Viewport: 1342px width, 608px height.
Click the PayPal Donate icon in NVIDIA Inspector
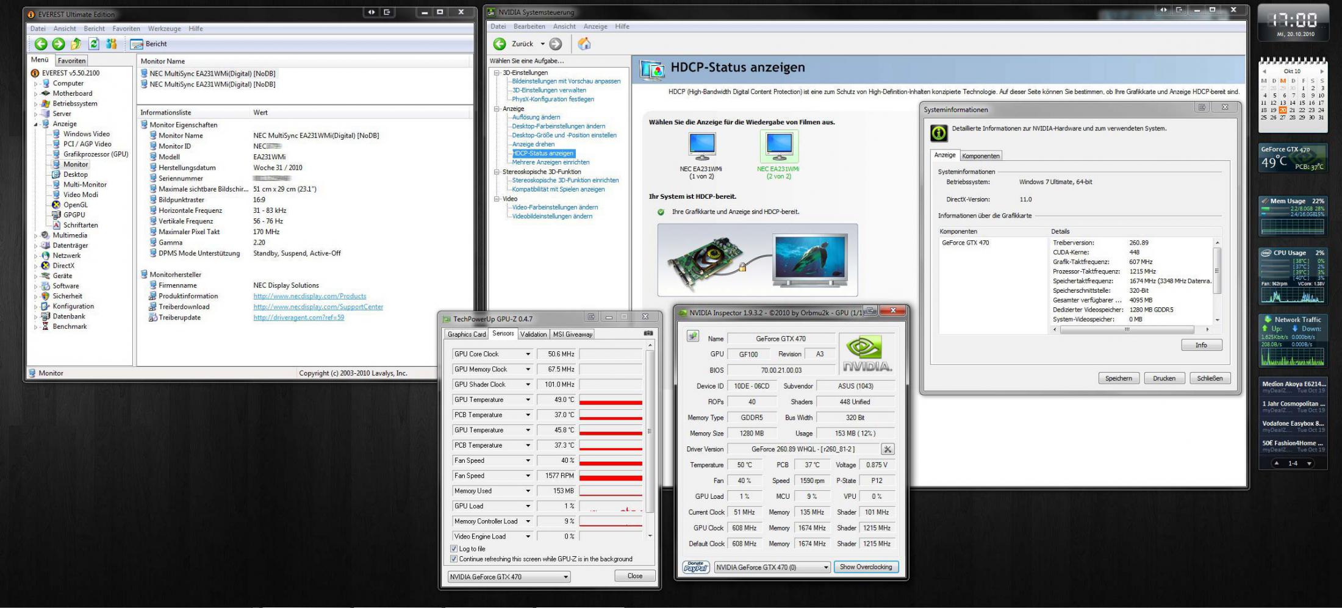coord(695,567)
